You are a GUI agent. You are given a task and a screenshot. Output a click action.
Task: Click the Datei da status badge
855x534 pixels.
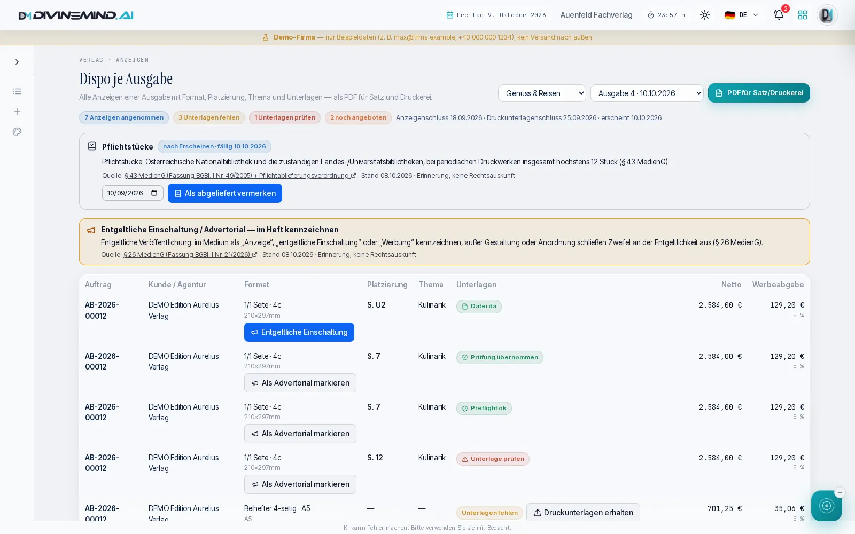[479, 306]
